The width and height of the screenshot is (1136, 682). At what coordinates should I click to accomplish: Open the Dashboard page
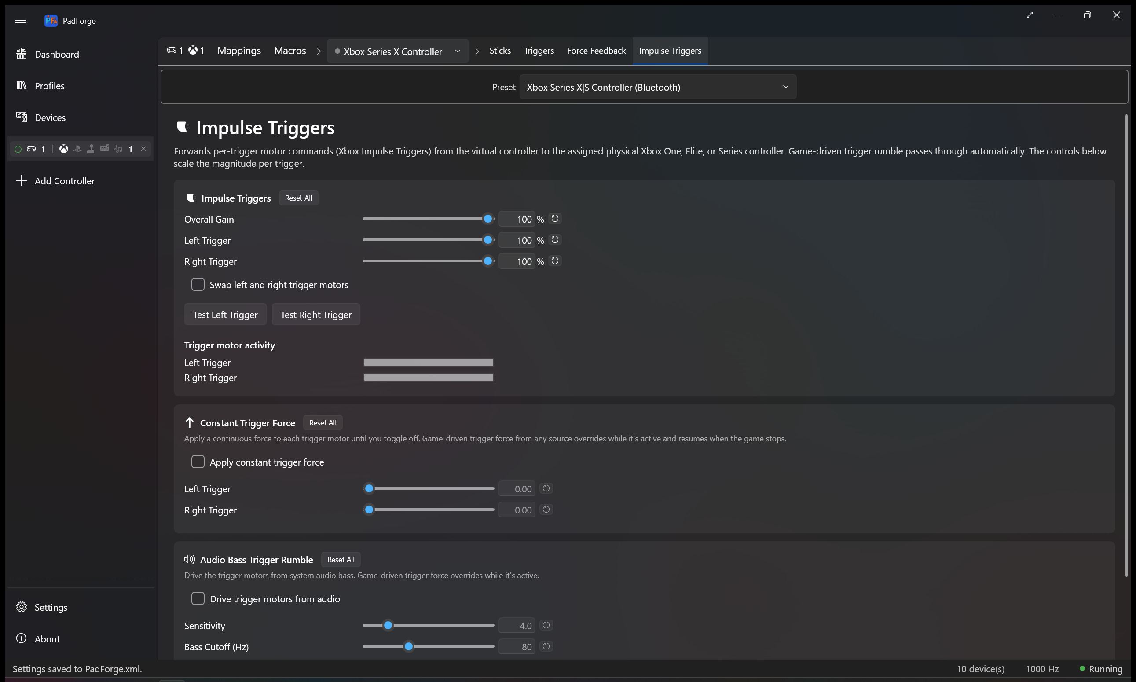tap(81, 54)
